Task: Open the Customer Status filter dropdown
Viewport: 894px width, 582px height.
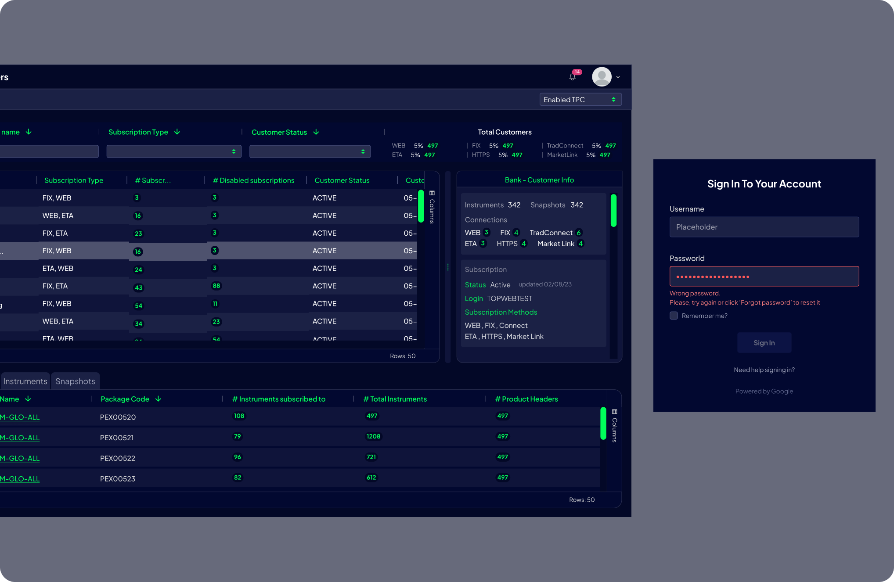Action: click(310, 151)
